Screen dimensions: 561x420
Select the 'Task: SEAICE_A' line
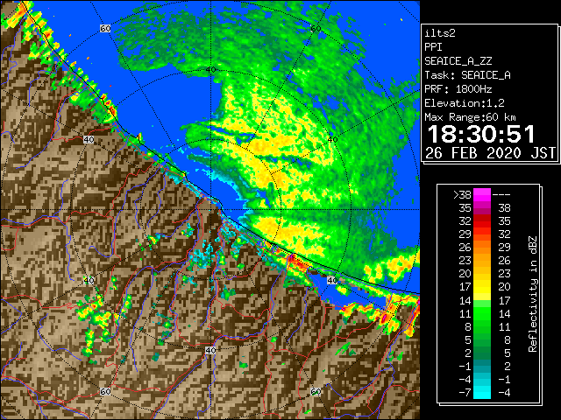tap(467, 75)
